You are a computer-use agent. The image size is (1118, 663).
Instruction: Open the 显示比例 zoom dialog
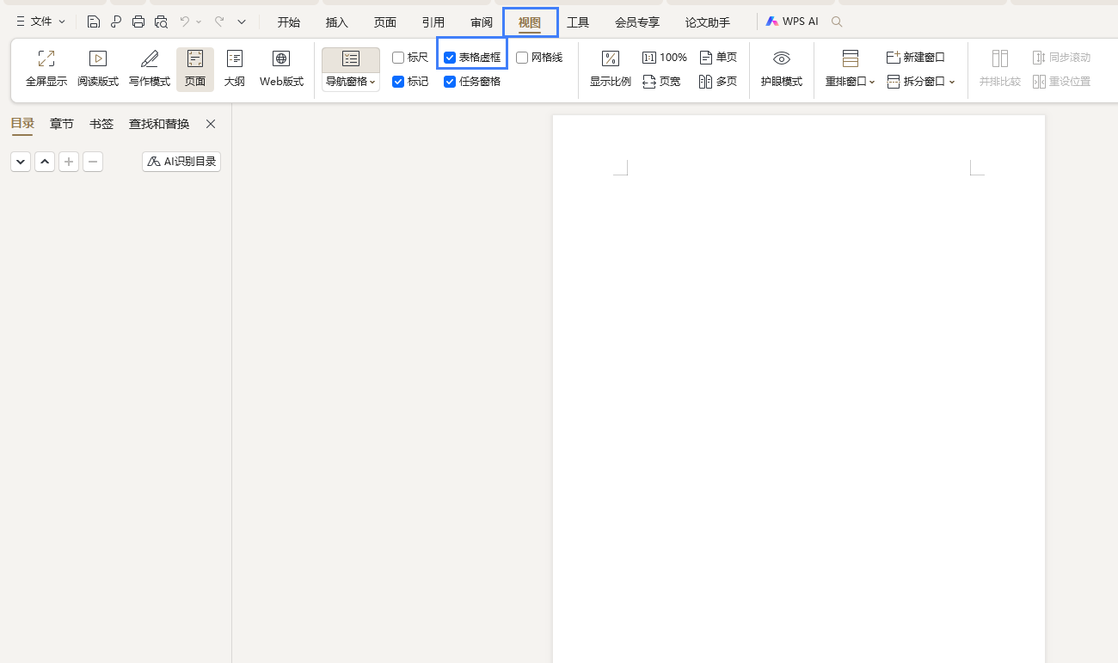[x=611, y=69]
